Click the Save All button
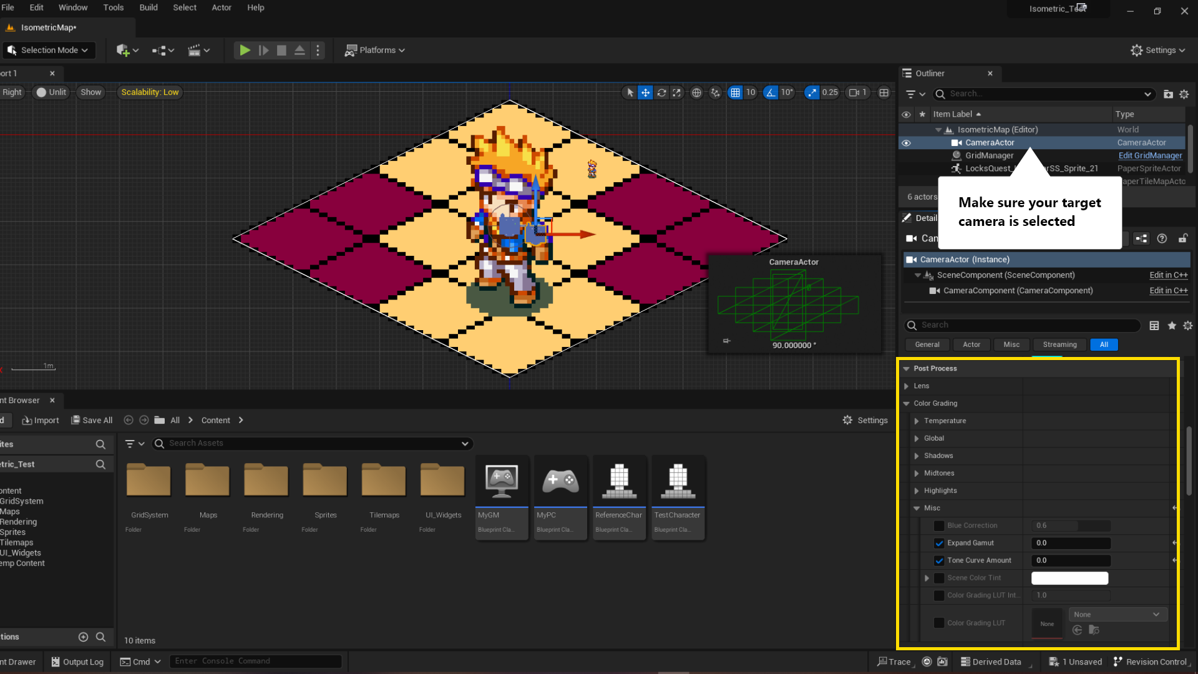1198x674 pixels. click(91, 420)
